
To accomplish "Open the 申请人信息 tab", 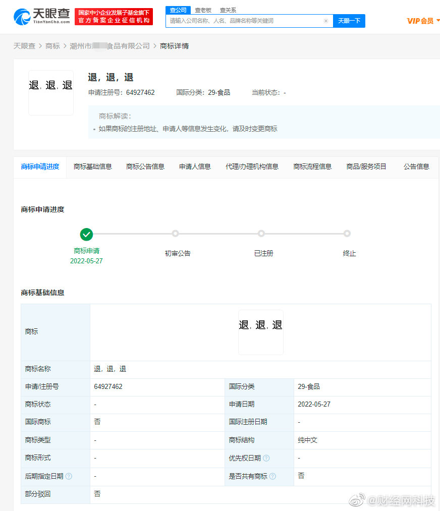I will [195, 166].
